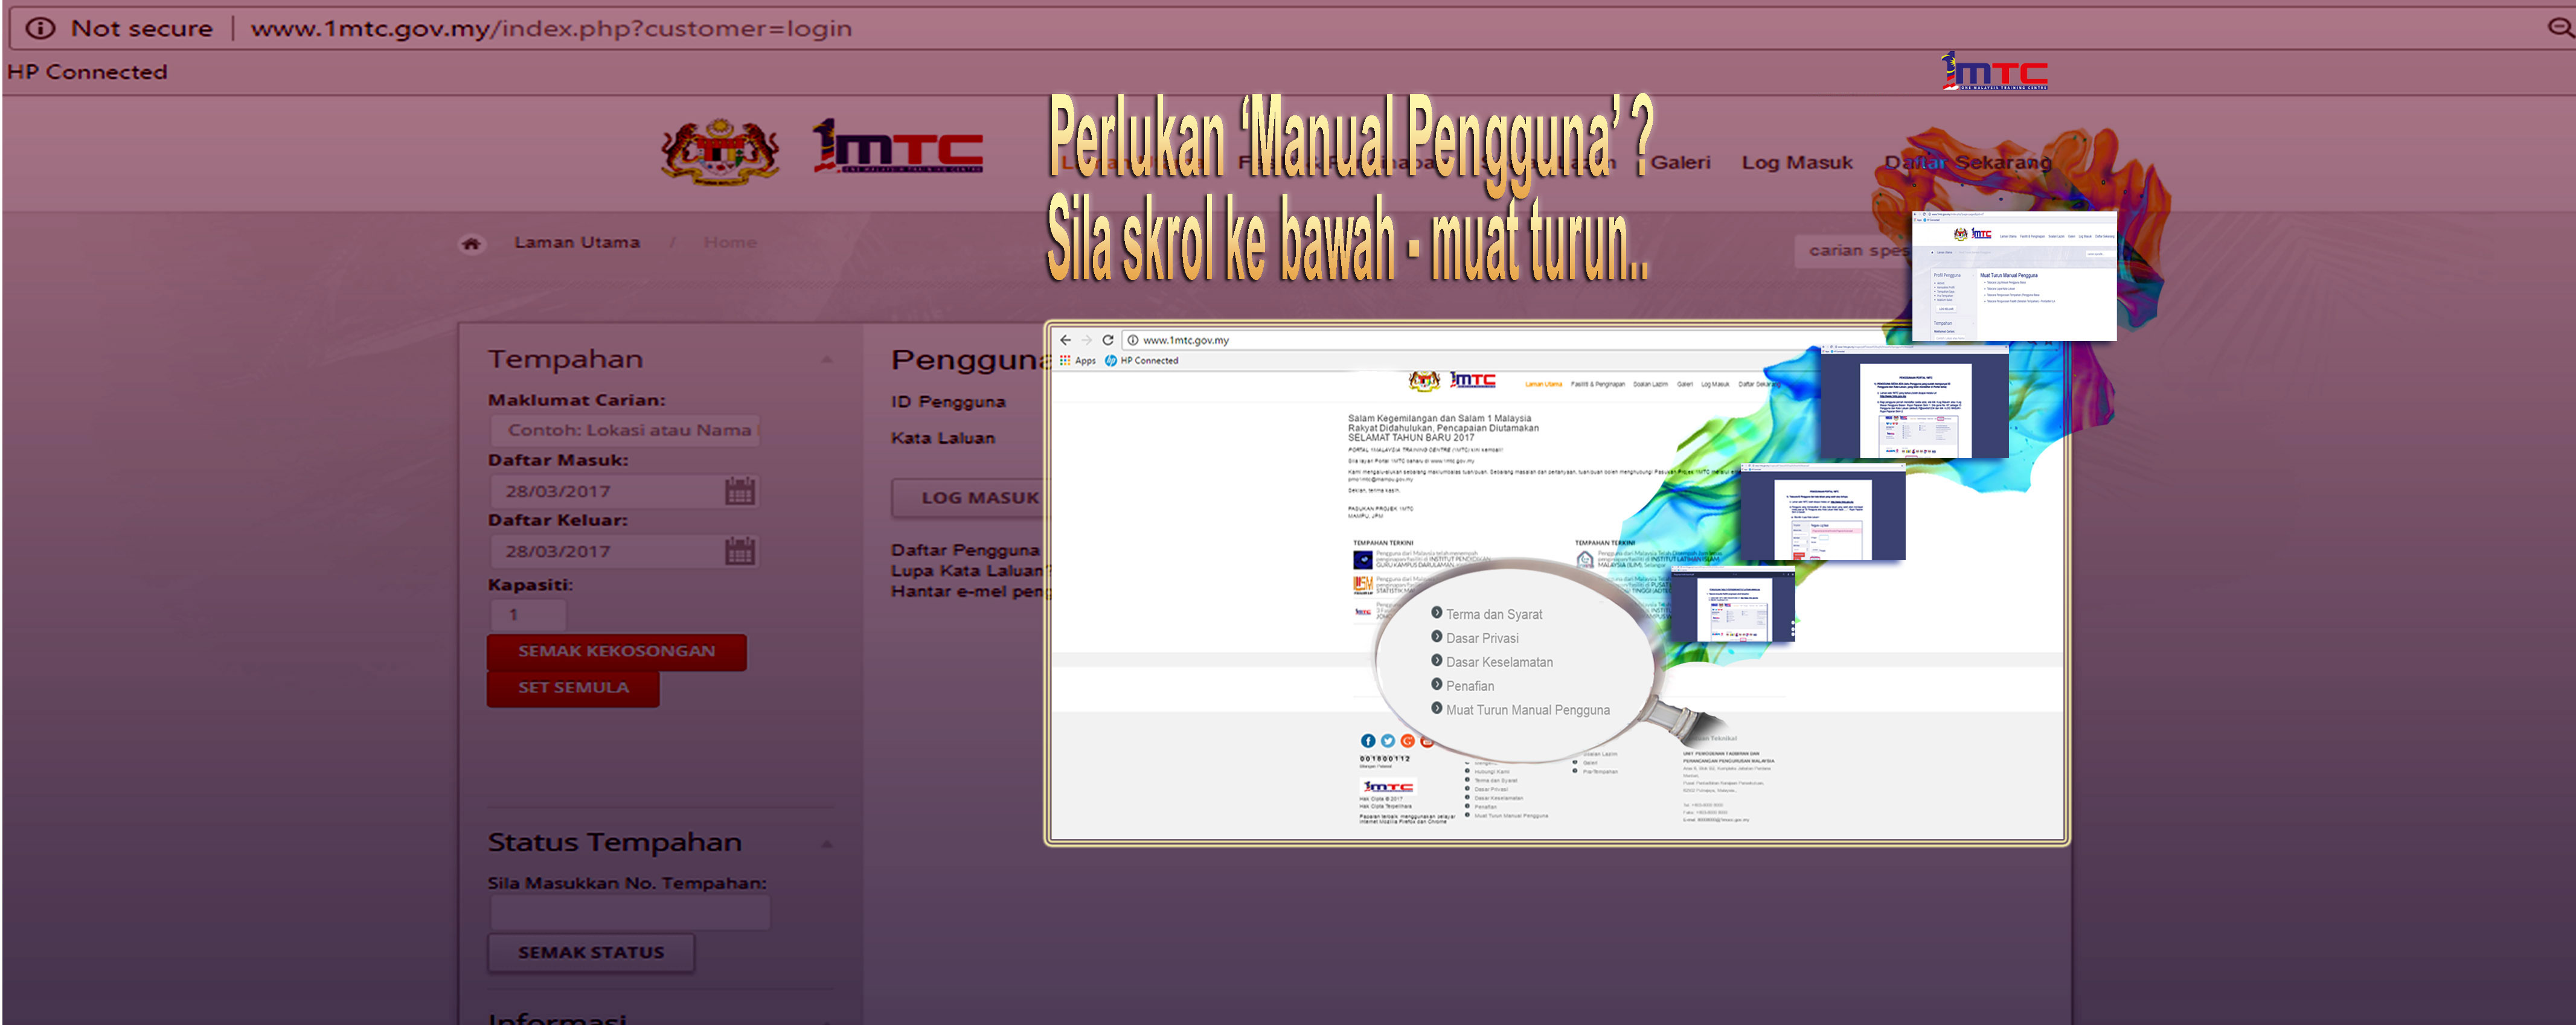Screen dimensions: 2576x1025
Task: Click the home icon in the breadcrumb
Action: [x=471, y=243]
